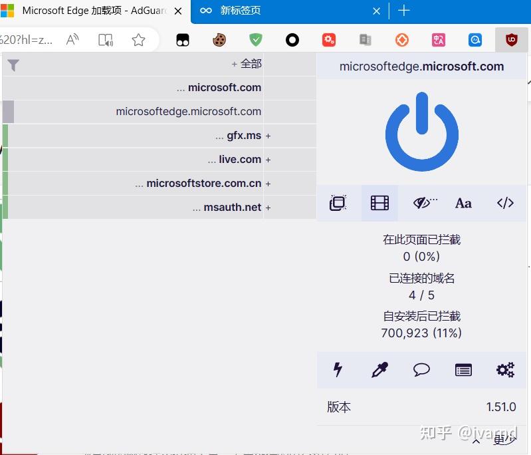531x455 pixels.
Task: Expand the msauth.net domain row
Action: 268,208
